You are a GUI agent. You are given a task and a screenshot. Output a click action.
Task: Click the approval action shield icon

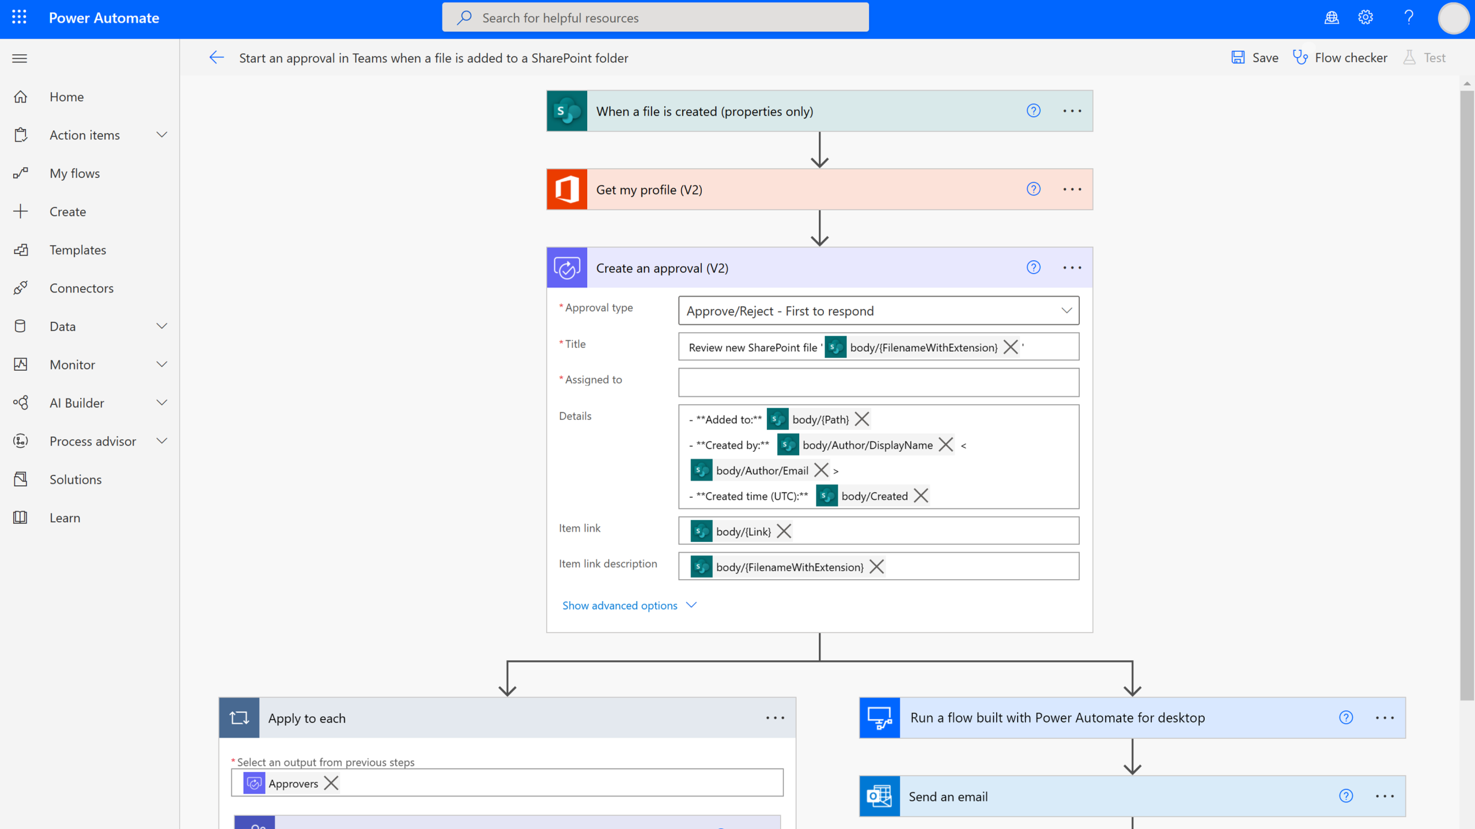tap(566, 267)
